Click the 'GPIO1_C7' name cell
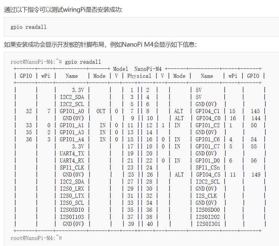The image size is (279, 246). (207, 147)
